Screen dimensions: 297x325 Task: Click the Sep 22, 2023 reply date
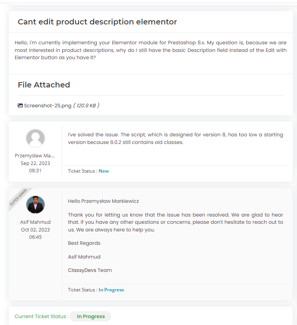tap(35, 163)
